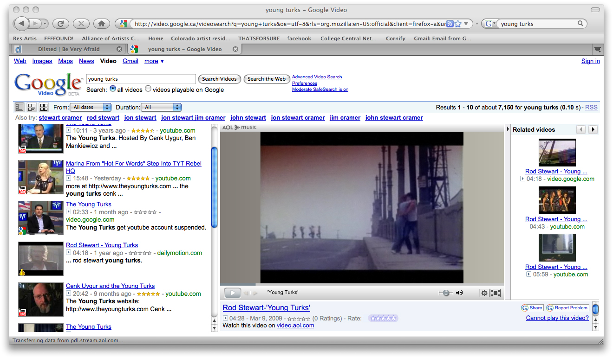Screen dimensions: 613x358
Task: Show next related videos with right arrow
Action: click(x=593, y=129)
